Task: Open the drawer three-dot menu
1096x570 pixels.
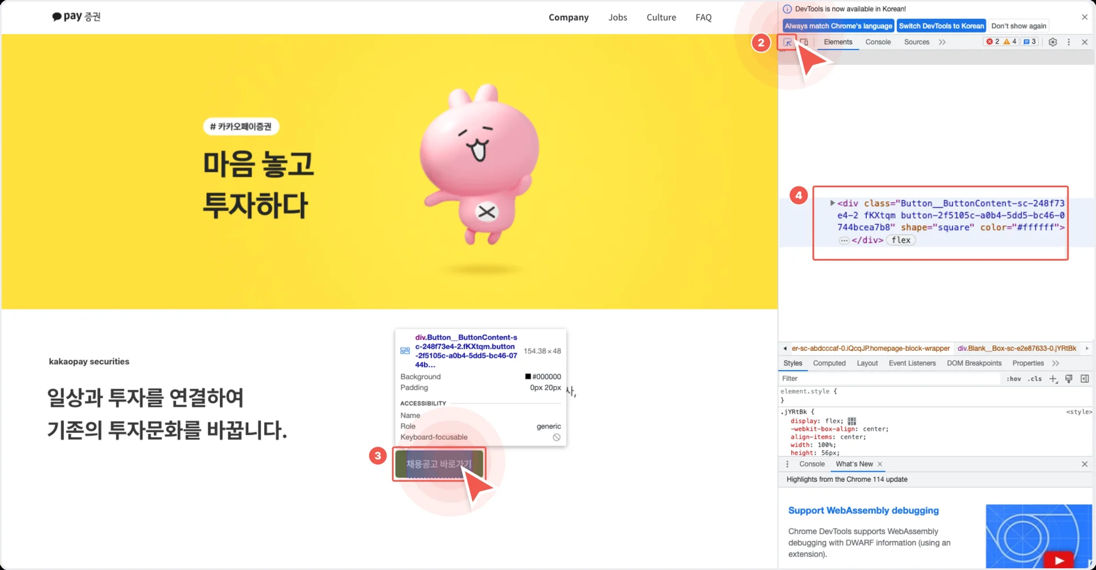Action: click(787, 464)
